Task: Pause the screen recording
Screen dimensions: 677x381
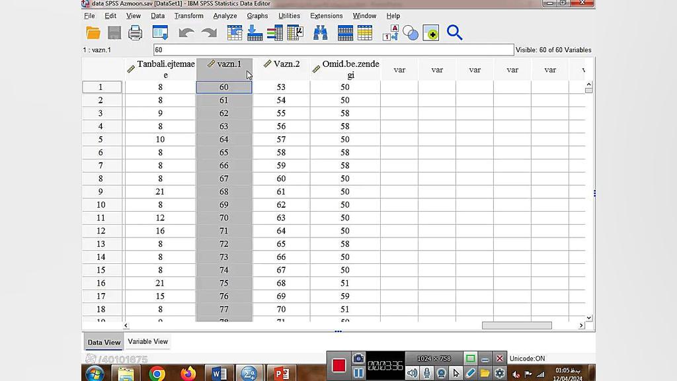Action: 358,373
